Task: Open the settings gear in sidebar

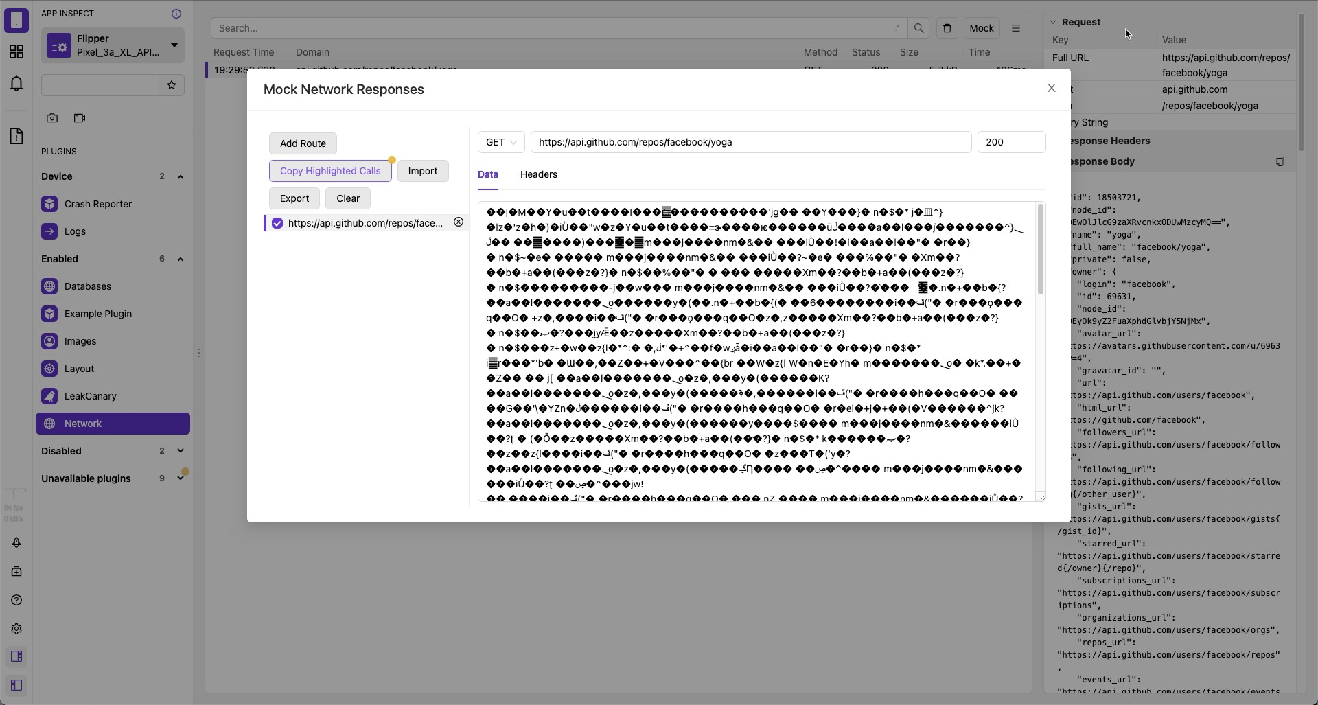Action: click(x=16, y=629)
